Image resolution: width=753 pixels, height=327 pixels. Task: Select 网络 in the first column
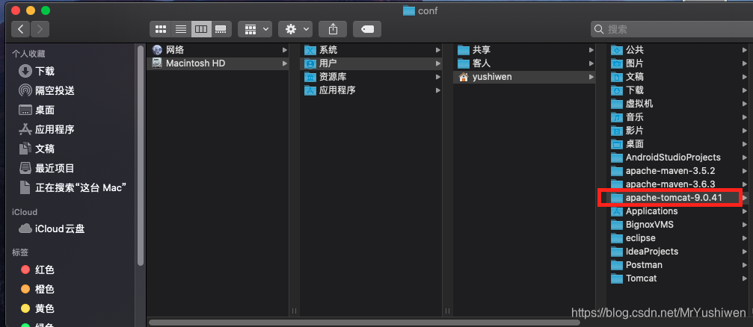pos(218,50)
